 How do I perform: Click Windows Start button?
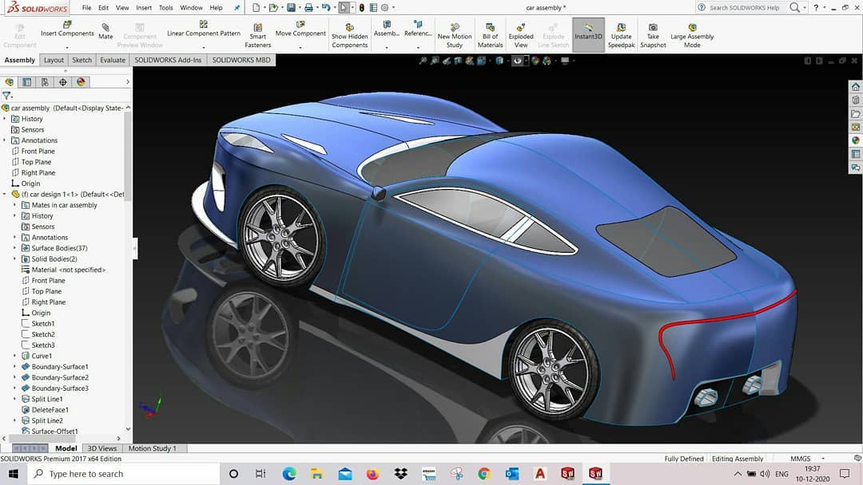click(14, 474)
